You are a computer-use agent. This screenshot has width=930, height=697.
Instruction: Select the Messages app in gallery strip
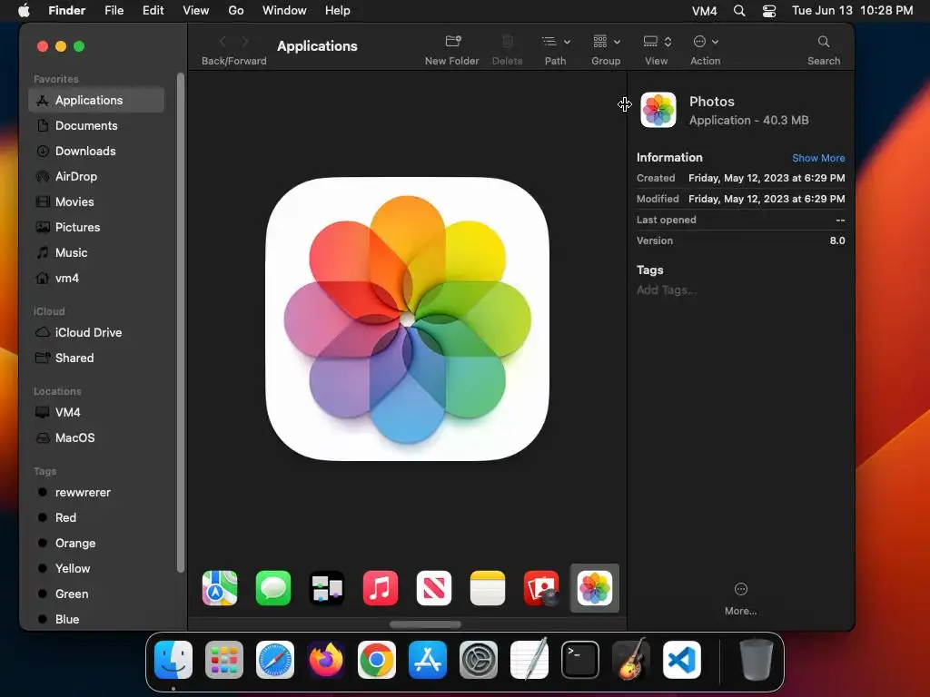273,588
